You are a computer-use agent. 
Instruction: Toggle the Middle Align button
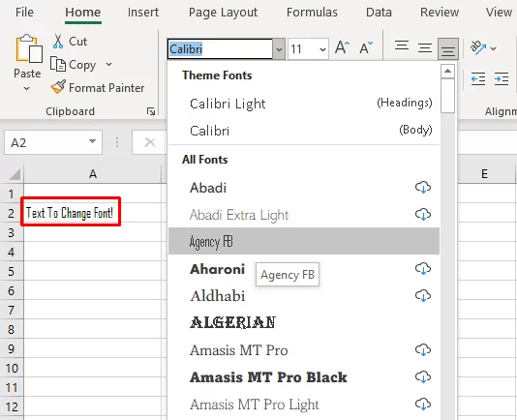click(425, 48)
